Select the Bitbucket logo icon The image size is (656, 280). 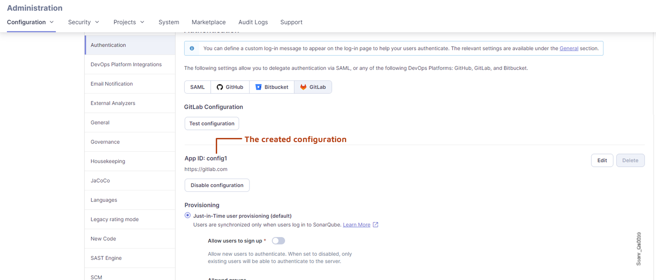(x=258, y=87)
